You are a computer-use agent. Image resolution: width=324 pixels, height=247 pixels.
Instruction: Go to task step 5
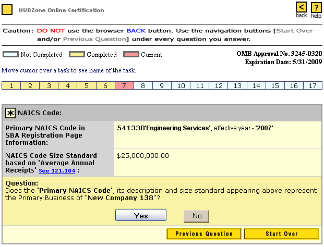pyautogui.click(x=87, y=85)
